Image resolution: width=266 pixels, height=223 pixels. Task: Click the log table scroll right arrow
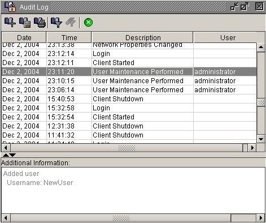252,148
